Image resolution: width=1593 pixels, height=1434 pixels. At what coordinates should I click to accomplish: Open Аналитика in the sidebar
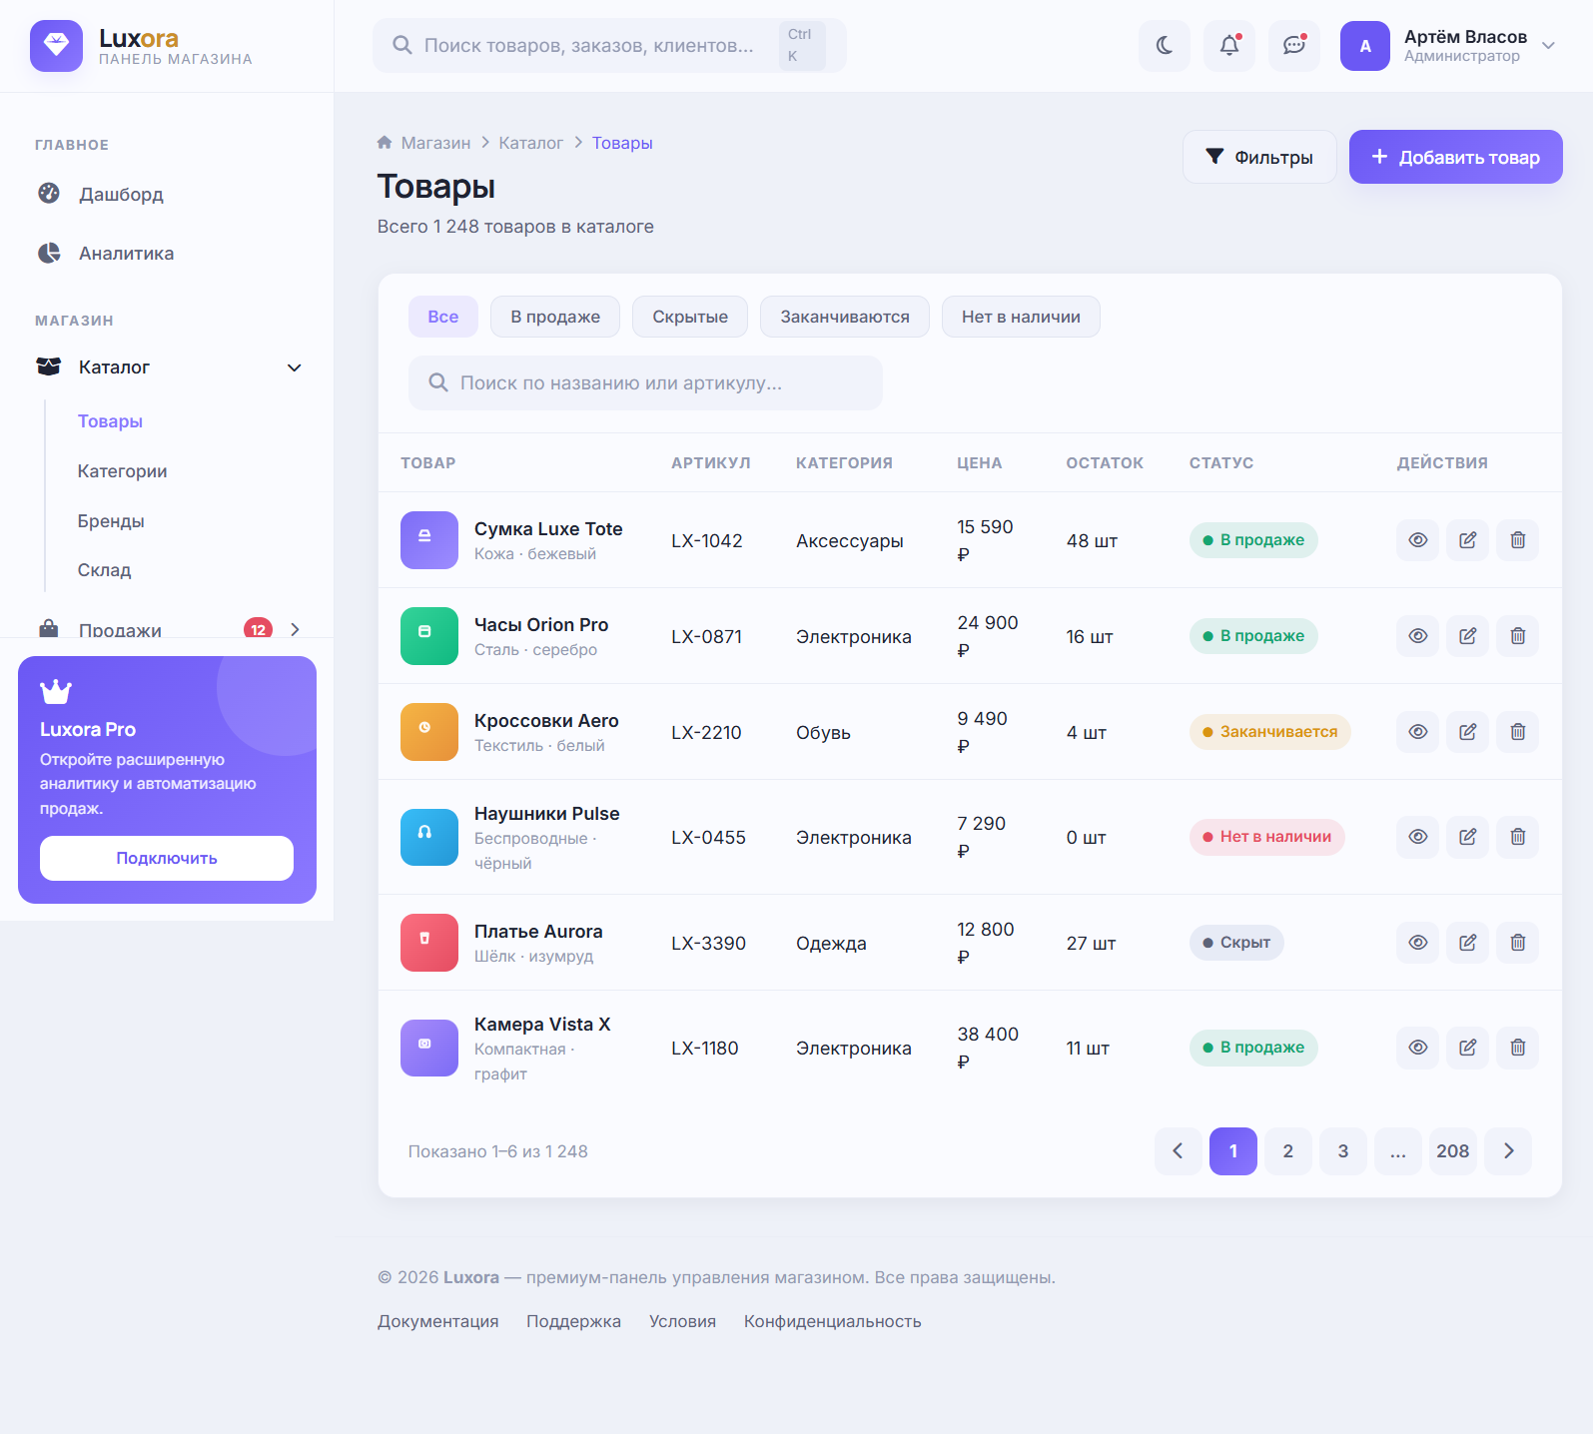tap(167, 254)
